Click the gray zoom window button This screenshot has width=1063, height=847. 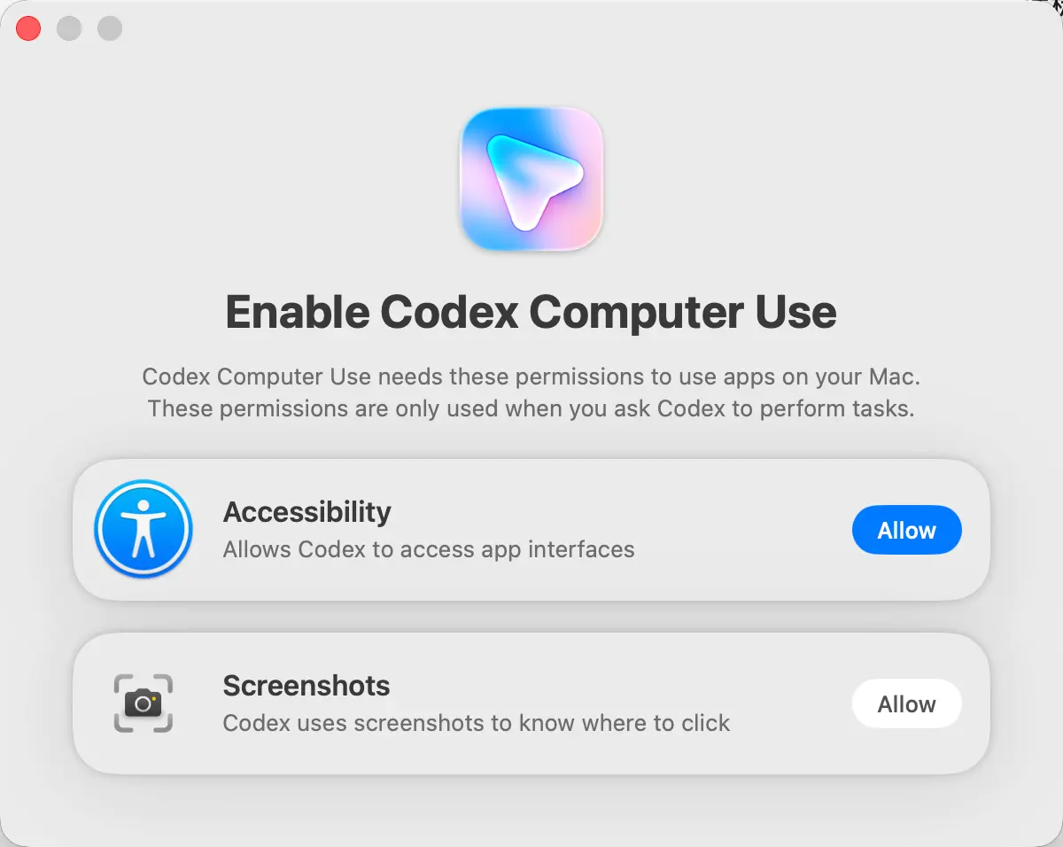tap(110, 28)
